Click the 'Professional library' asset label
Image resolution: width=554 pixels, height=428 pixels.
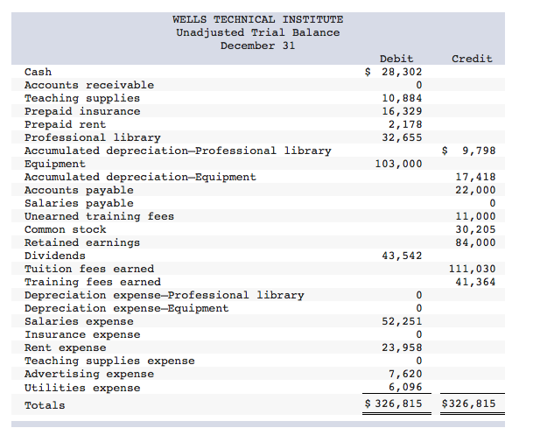93,137
